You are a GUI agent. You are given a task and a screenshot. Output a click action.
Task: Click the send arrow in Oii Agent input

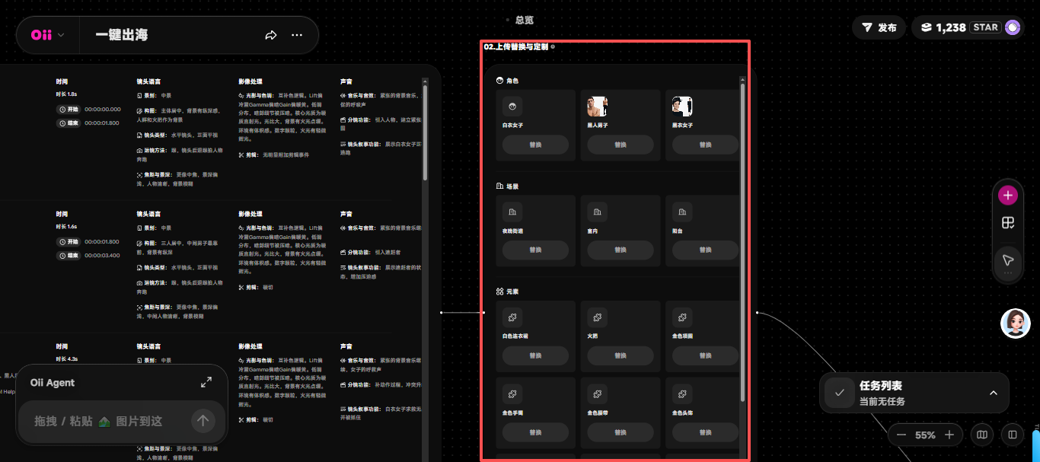click(x=203, y=420)
